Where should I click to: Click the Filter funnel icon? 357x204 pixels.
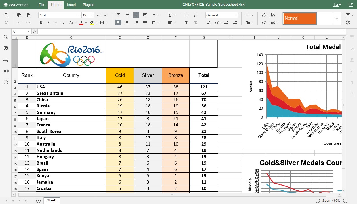click(x=186, y=22)
